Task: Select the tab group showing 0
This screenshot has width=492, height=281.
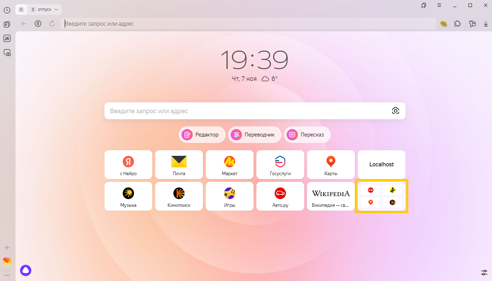Action: point(21,9)
